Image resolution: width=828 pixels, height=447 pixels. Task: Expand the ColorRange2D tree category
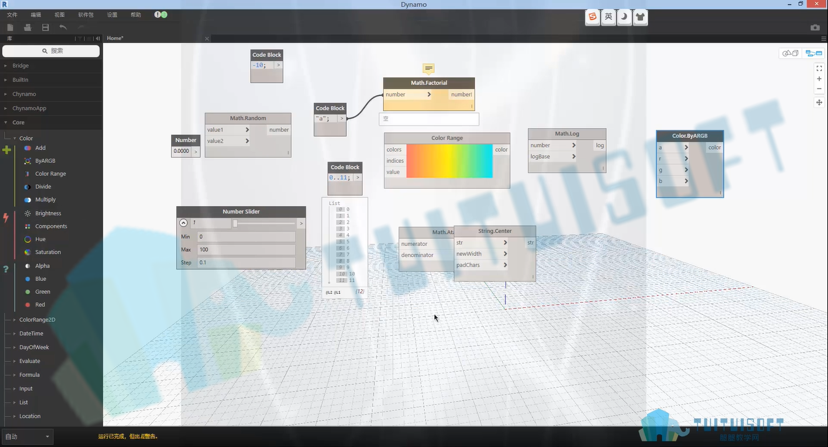37,320
